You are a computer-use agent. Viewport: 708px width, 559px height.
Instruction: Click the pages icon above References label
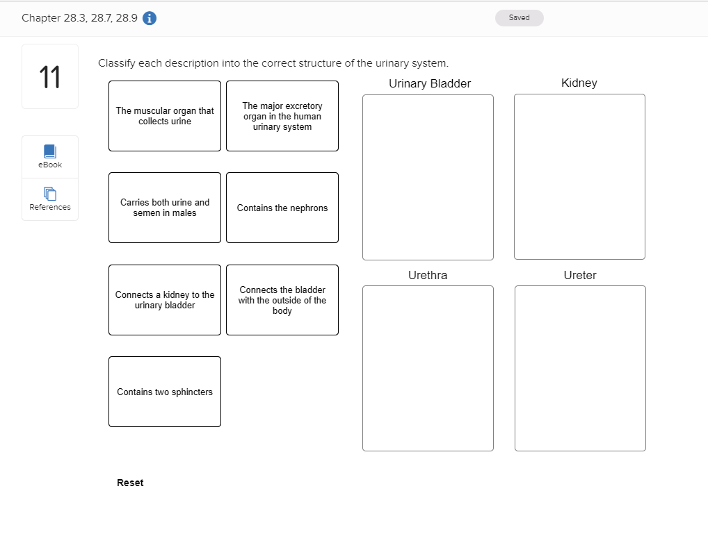pyautogui.click(x=49, y=194)
